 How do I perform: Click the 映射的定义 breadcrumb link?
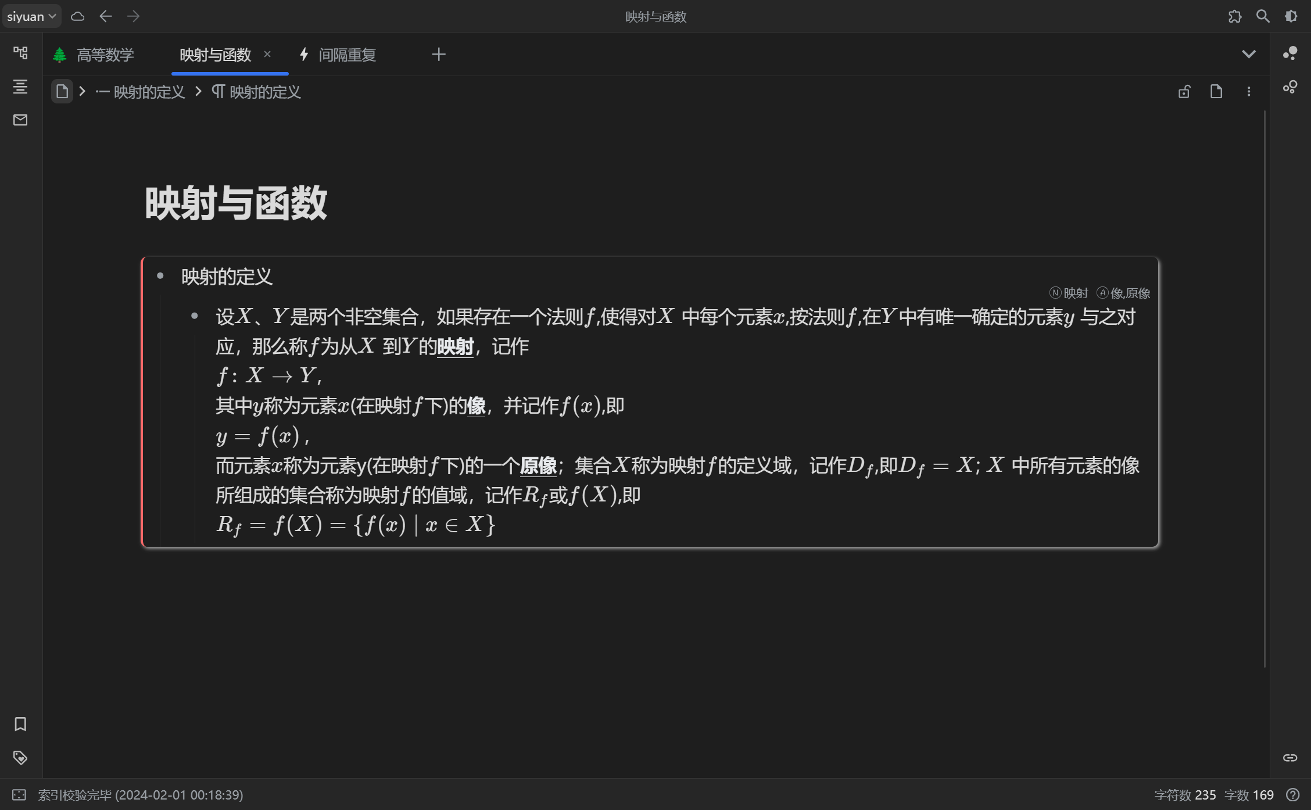[x=148, y=92]
